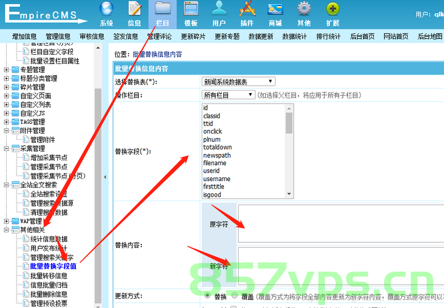Collapse the 采集管理 tree node

click(6, 148)
